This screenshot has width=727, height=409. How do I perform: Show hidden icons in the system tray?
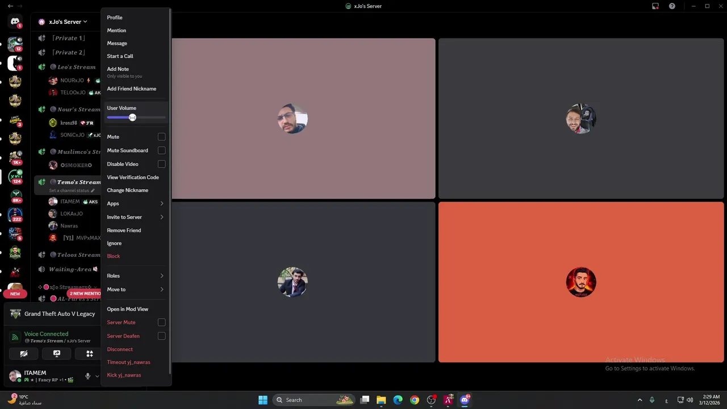[640, 400]
